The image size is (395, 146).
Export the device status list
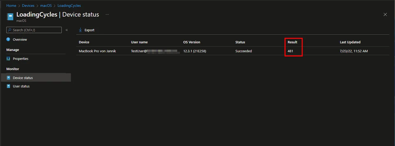[86, 30]
